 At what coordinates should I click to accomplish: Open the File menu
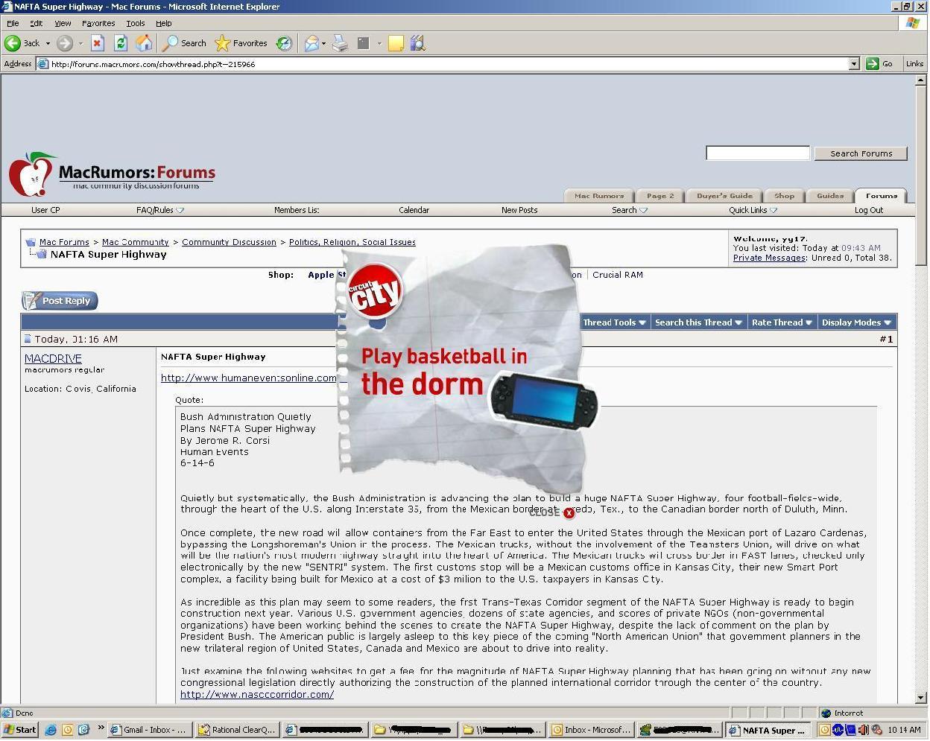click(x=13, y=23)
